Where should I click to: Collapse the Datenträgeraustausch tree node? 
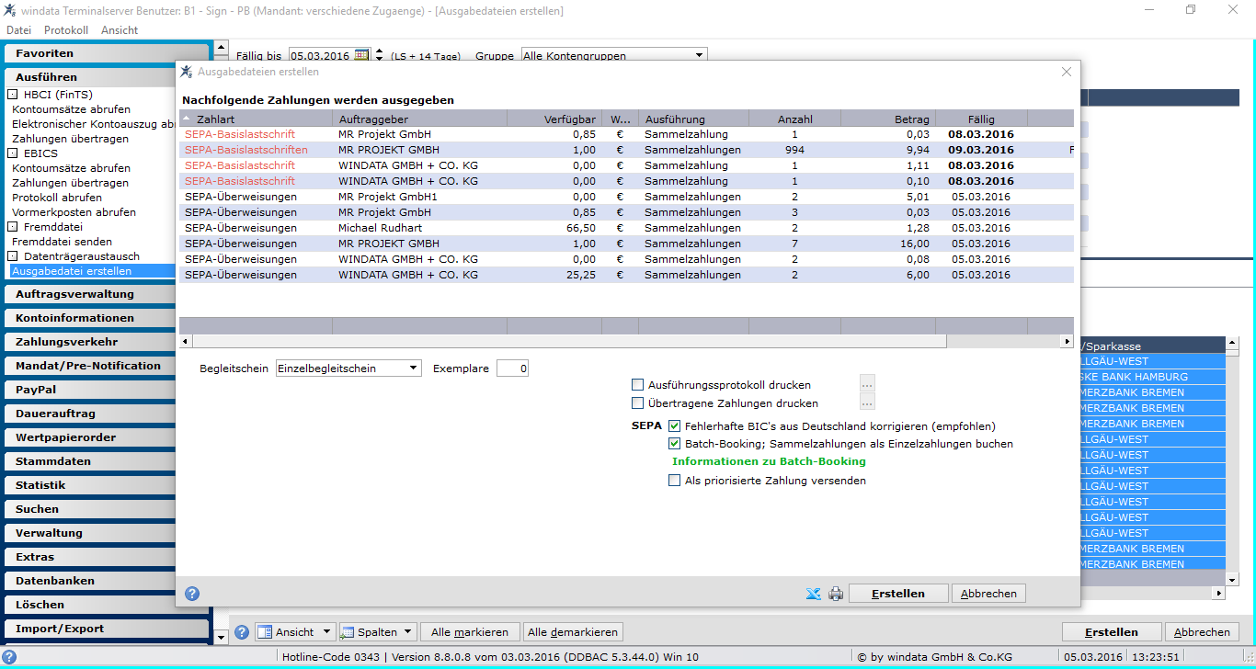coord(14,256)
